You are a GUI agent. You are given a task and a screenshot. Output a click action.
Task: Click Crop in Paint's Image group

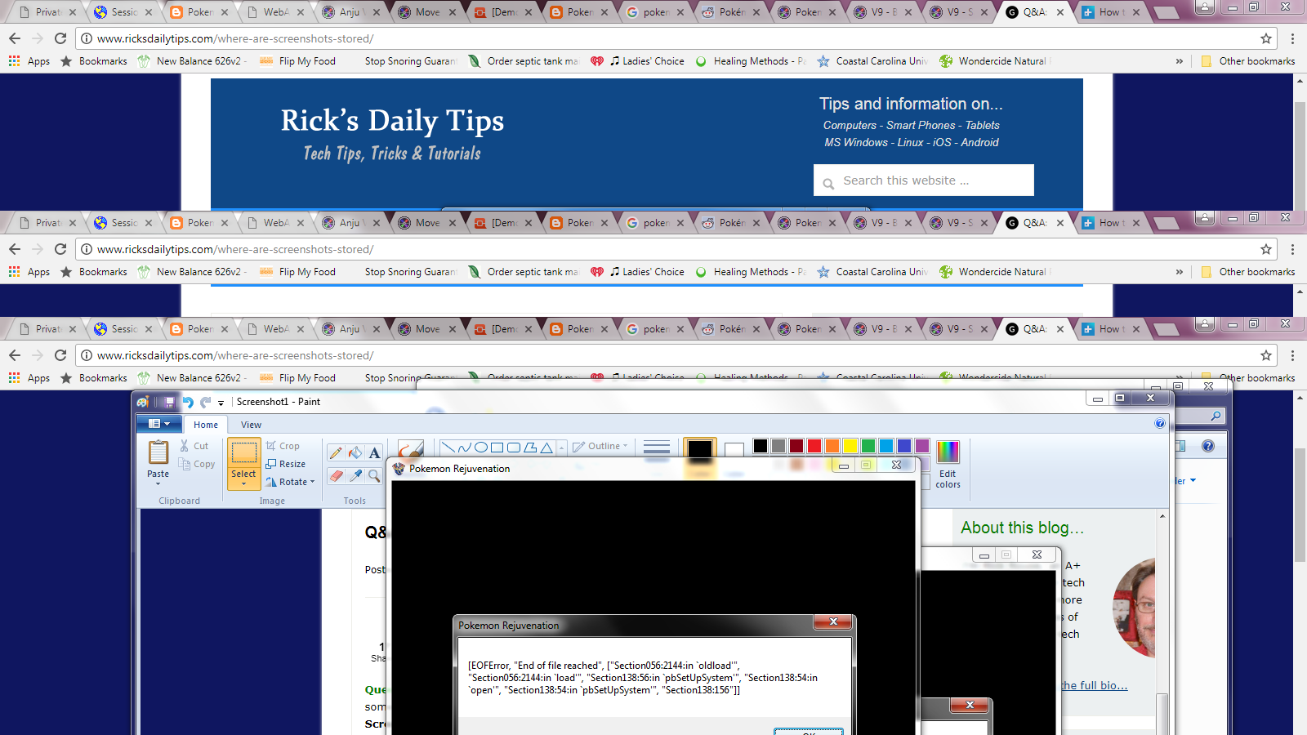[x=283, y=446]
